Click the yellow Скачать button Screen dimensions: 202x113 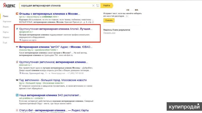click(x=109, y=20)
